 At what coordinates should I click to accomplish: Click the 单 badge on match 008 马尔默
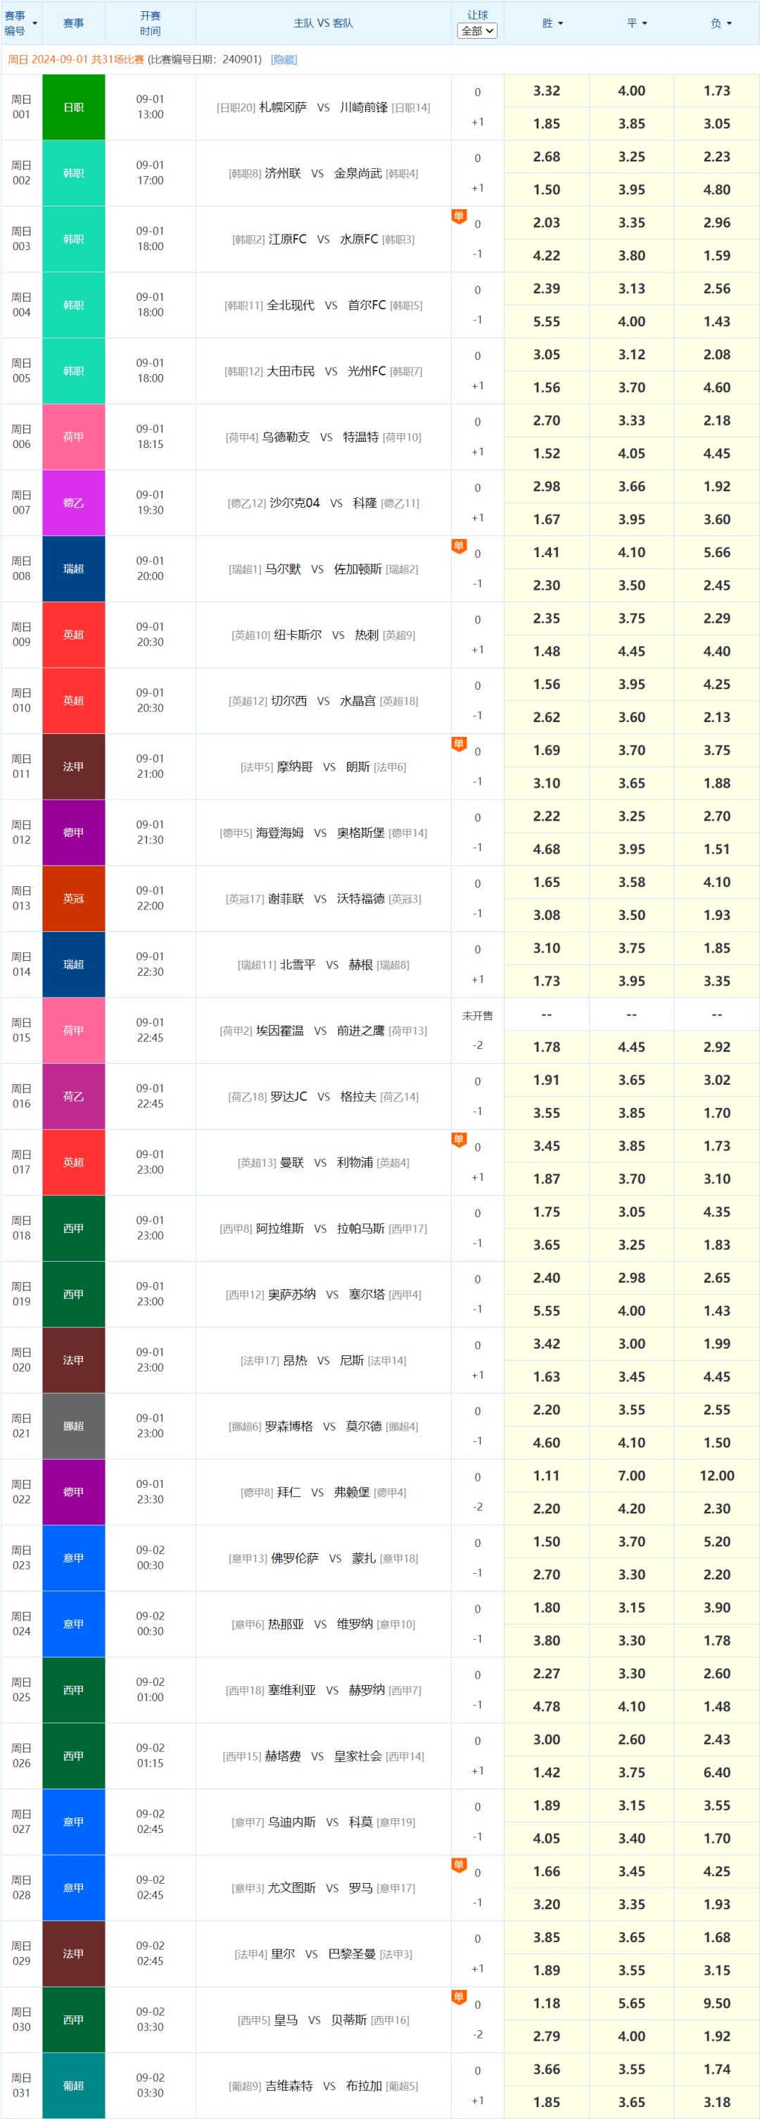click(x=459, y=546)
